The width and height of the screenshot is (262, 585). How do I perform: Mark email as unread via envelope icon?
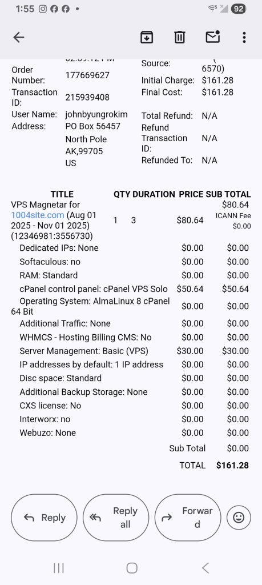pyautogui.click(x=213, y=37)
